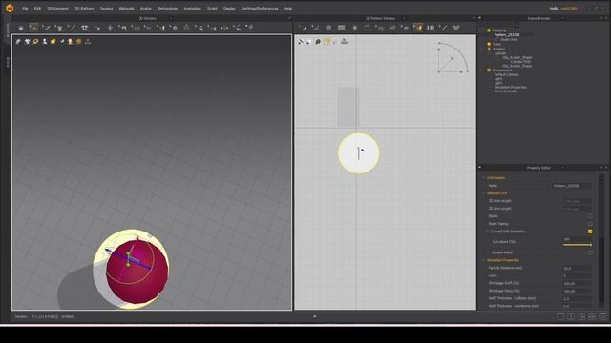
Task: Click the first pattern edit icon in 2D toolbar
Action: click(304, 28)
